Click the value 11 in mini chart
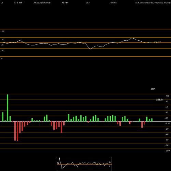This screenshot has width=171, height=171. pos(110,162)
